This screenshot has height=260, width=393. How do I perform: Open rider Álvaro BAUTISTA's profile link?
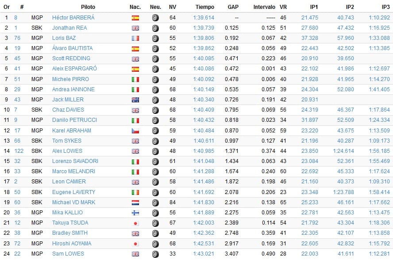click(x=73, y=48)
